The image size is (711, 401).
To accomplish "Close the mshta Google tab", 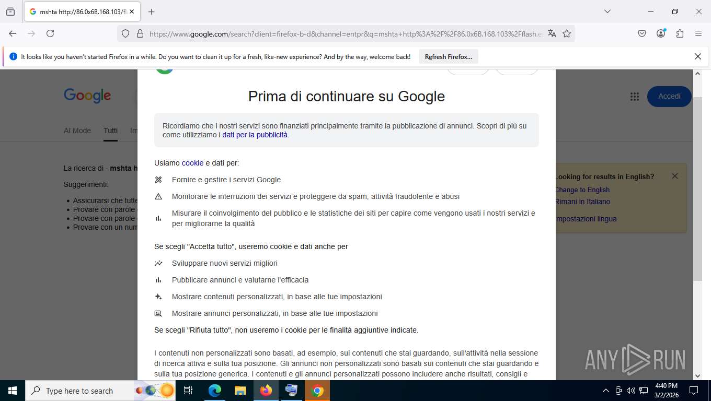I will point(131,11).
